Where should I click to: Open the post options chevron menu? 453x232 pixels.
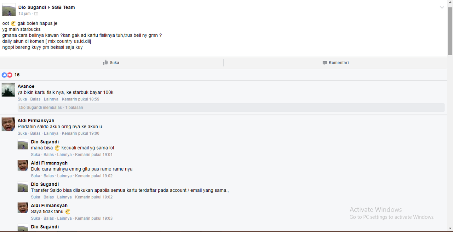[442, 7]
